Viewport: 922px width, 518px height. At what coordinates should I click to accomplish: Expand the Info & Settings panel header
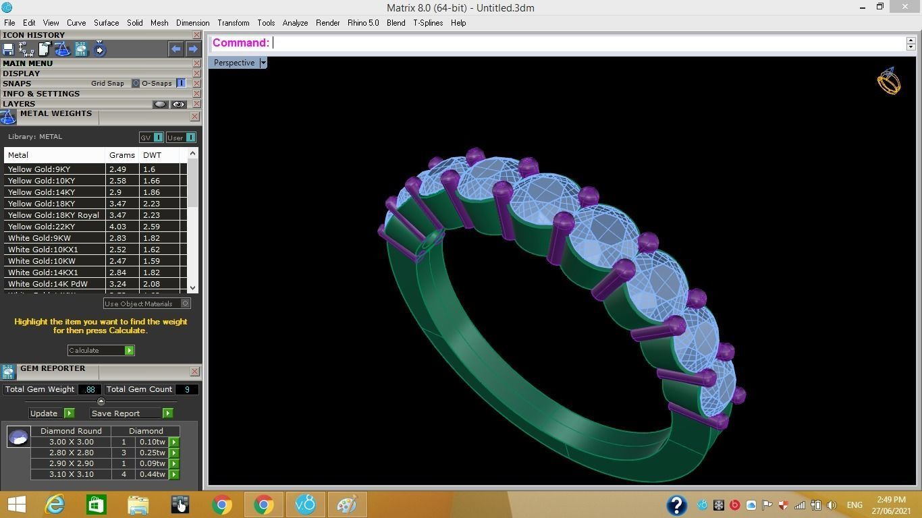pyautogui.click(x=41, y=94)
